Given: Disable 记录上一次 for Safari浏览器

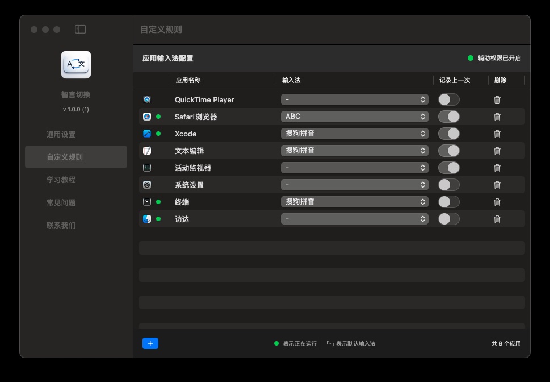Looking at the screenshot, I should [x=448, y=116].
